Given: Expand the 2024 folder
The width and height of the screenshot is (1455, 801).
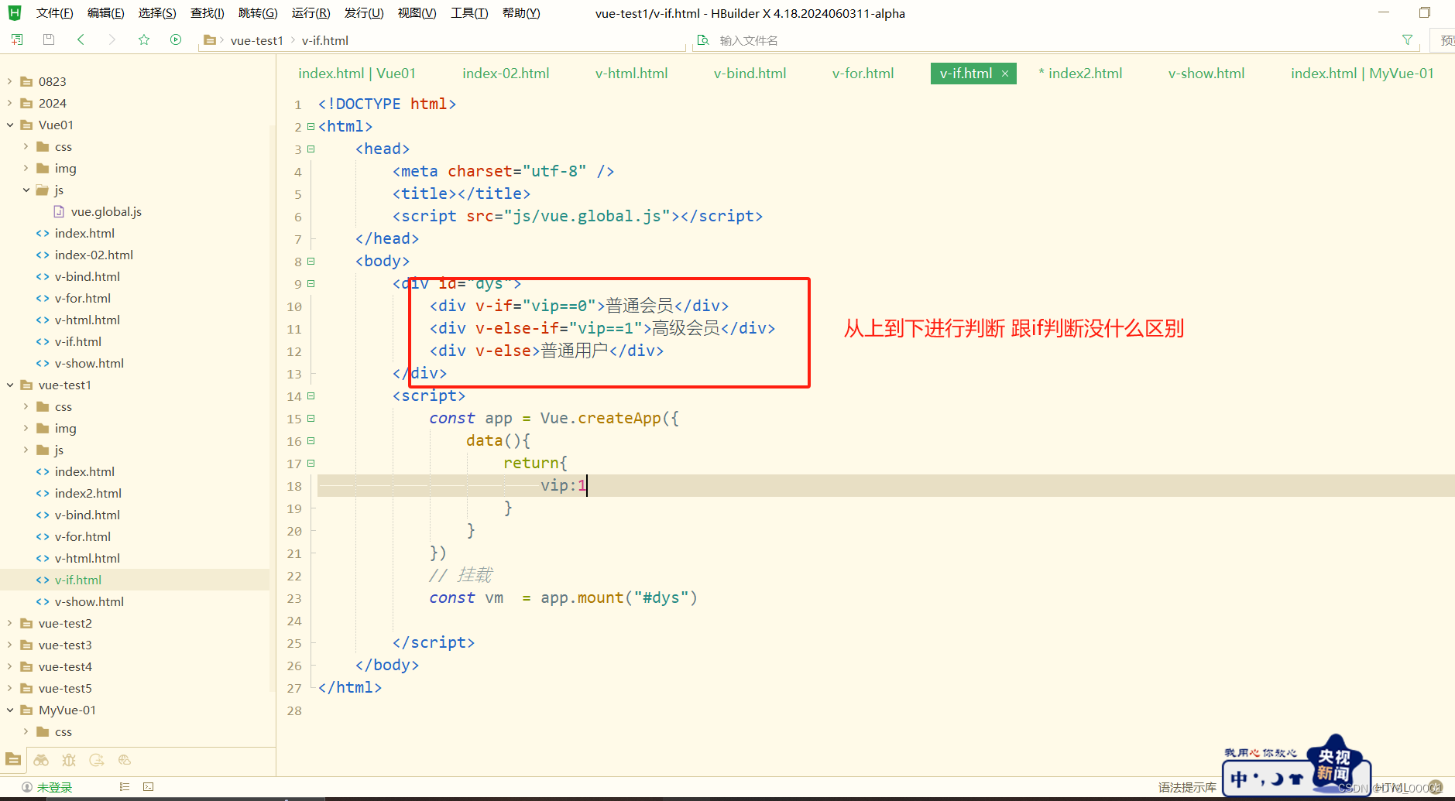Looking at the screenshot, I should pyautogui.click(x=10, y=103).
